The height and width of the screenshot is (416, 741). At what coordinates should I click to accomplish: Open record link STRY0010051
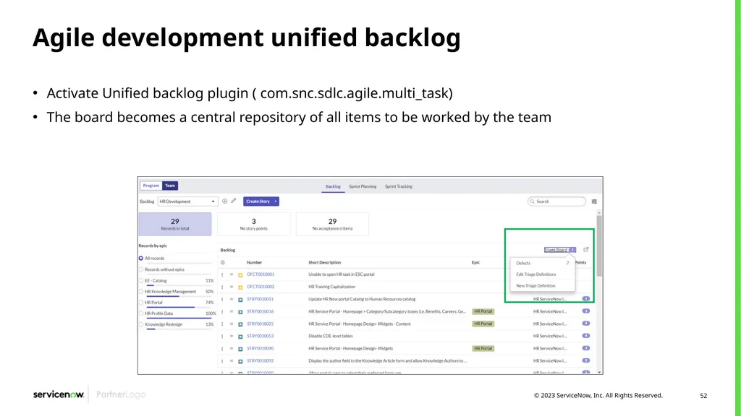(x=260, y=299)
